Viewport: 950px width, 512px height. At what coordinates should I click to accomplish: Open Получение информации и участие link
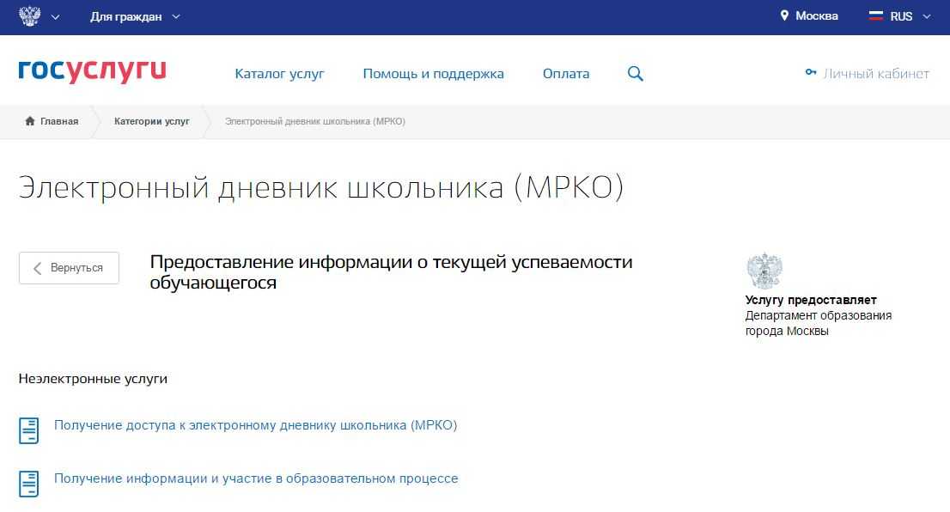256,478
